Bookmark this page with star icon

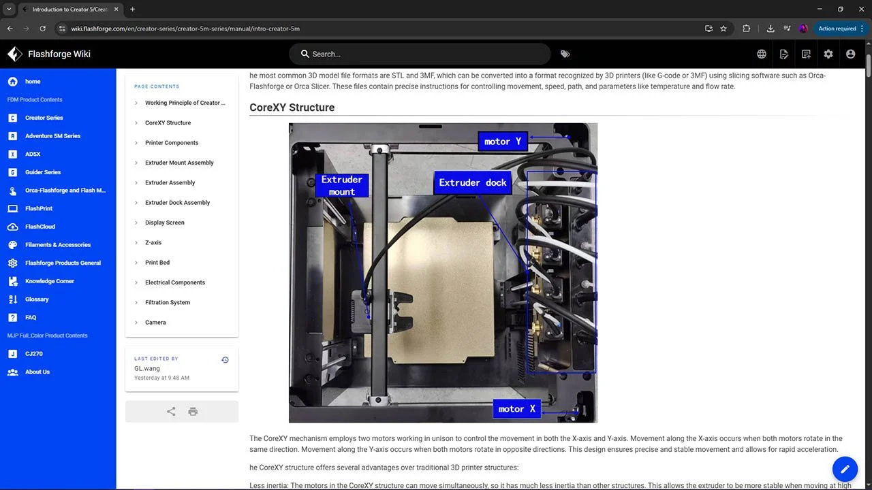(x=723, y=29)
